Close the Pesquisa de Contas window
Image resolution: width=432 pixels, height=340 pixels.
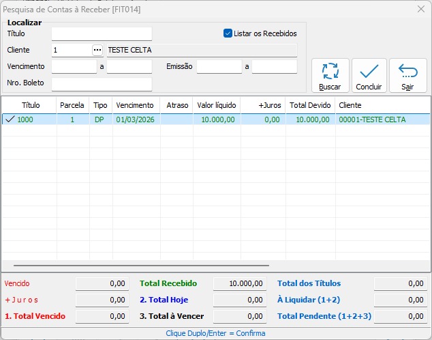click(x=420, y=9)
